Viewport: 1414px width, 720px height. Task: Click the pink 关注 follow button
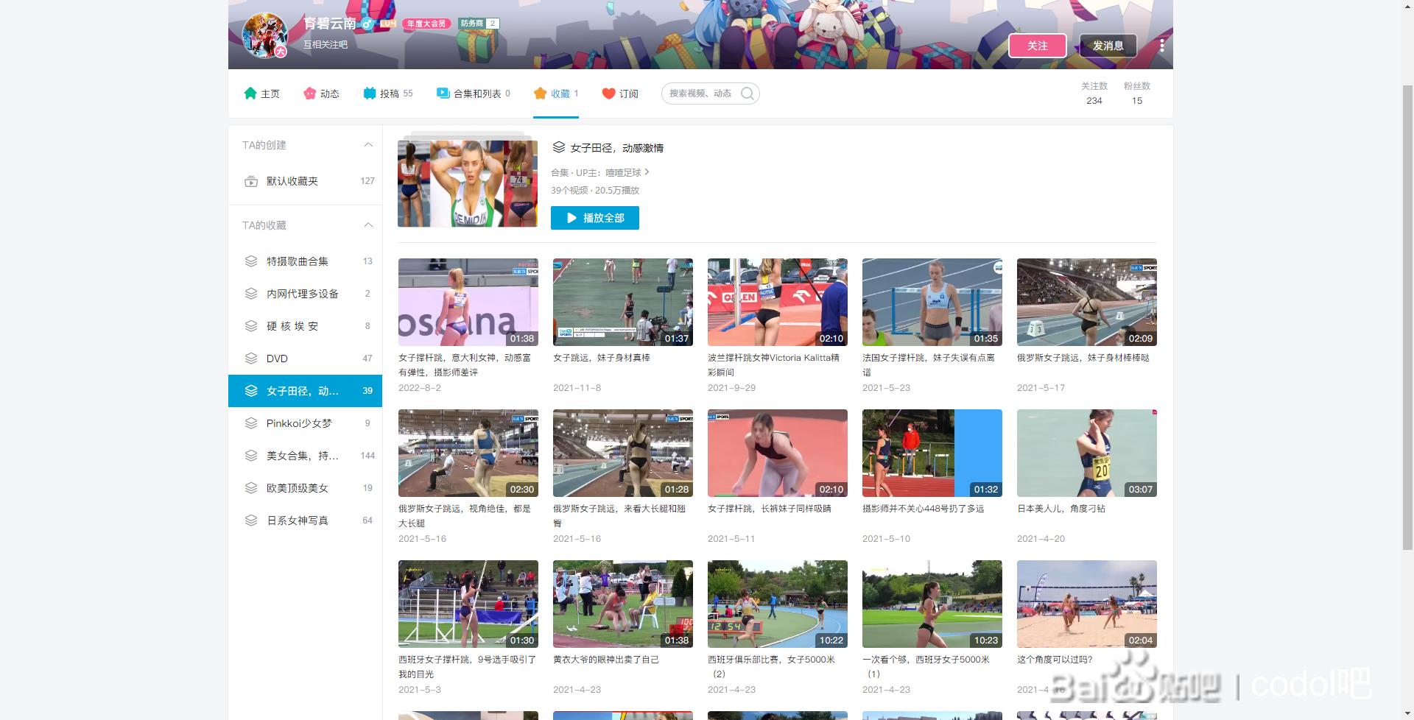click(x=1038, y=46)
